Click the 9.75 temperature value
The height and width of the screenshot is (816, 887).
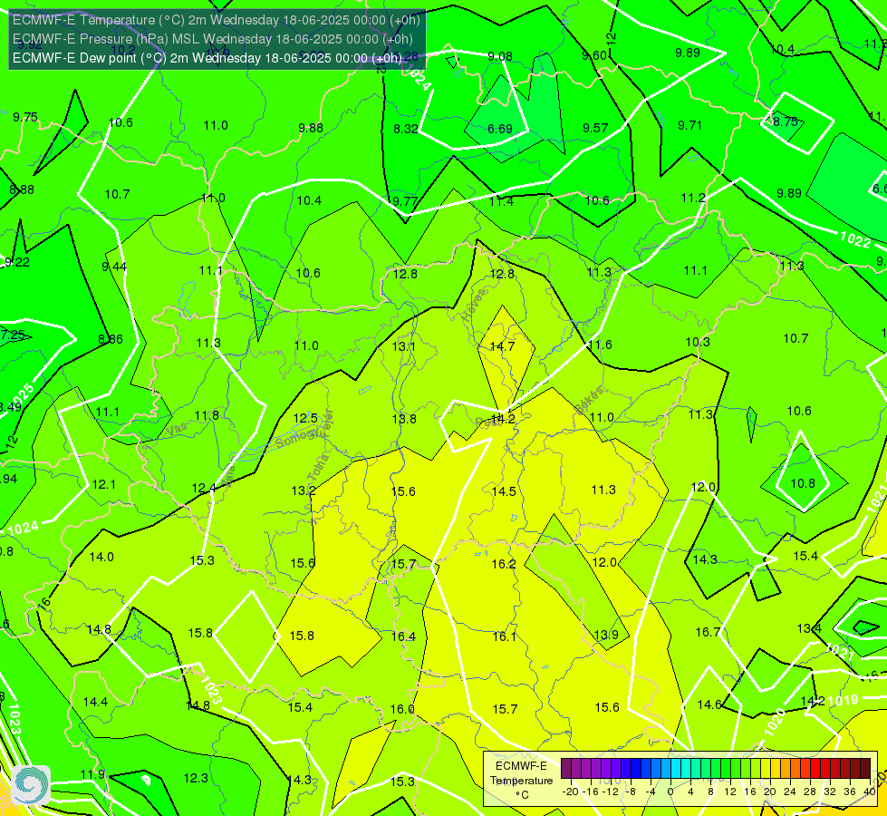[25, 117]
